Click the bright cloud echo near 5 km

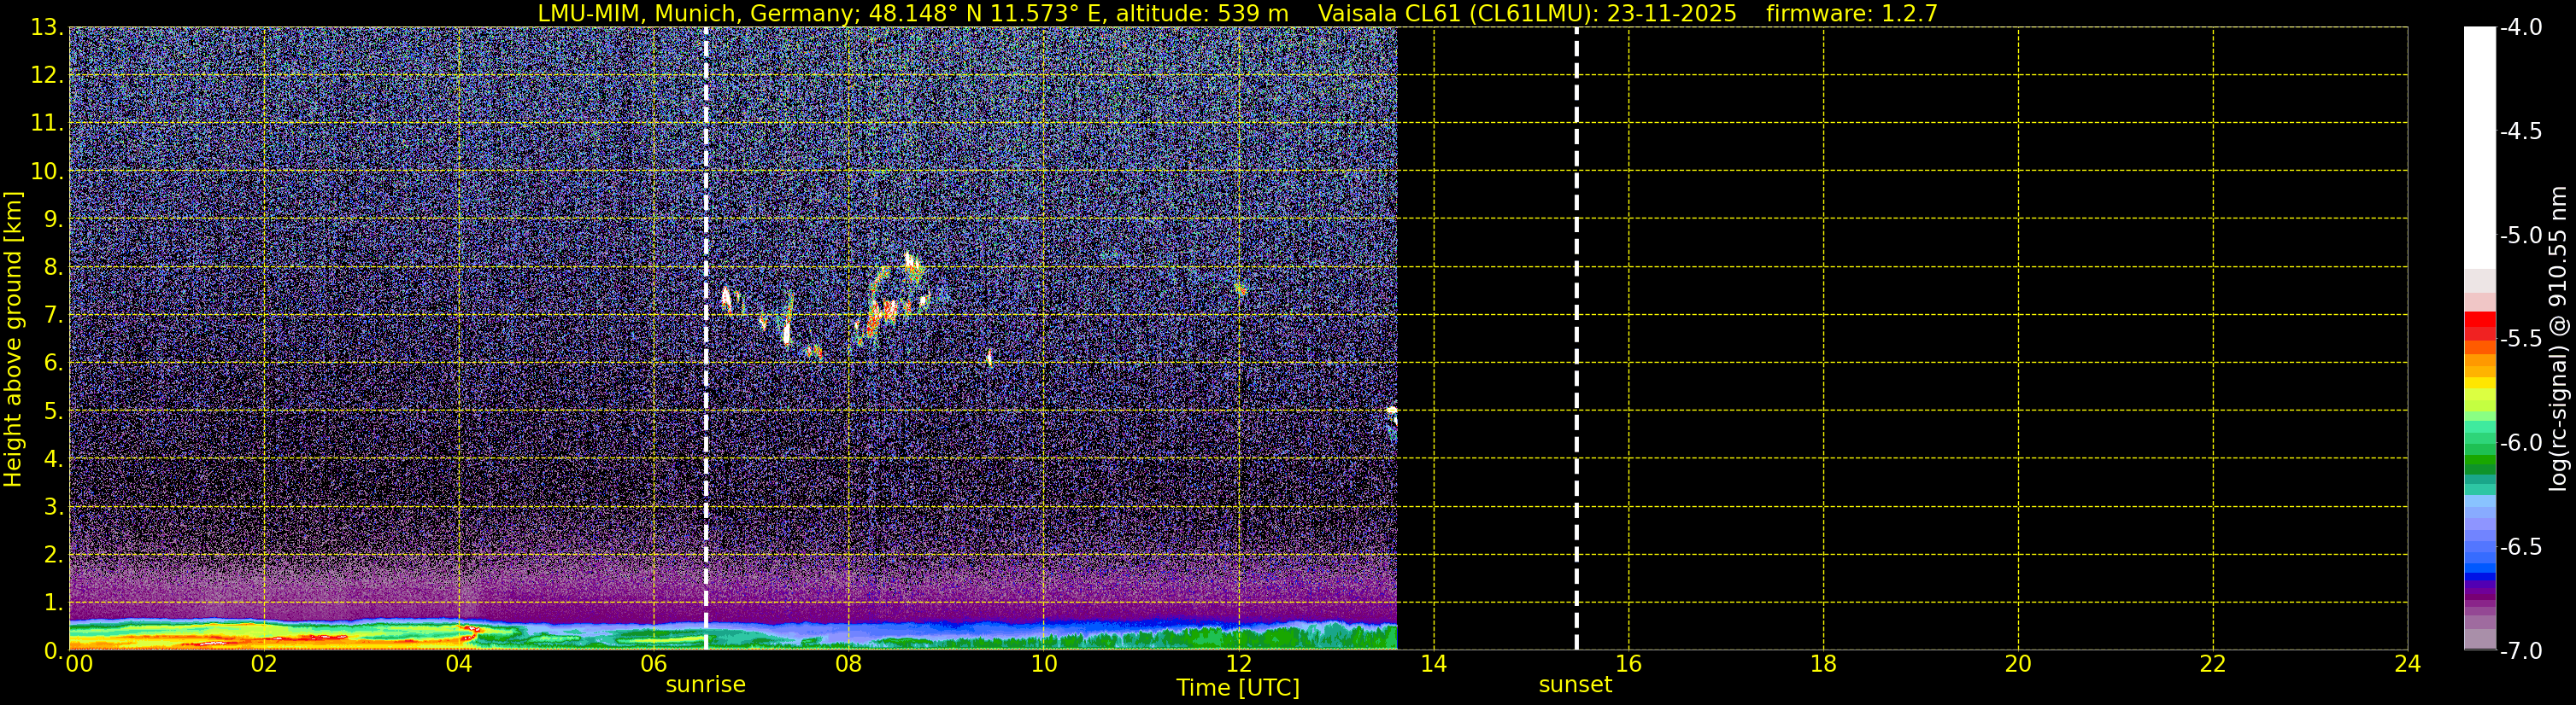tap(1391, 411)
